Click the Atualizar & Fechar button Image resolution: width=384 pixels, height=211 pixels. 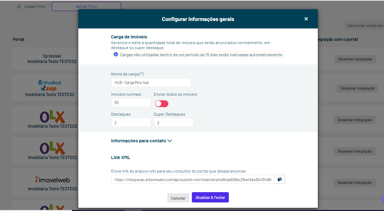[x=210, y=197]
